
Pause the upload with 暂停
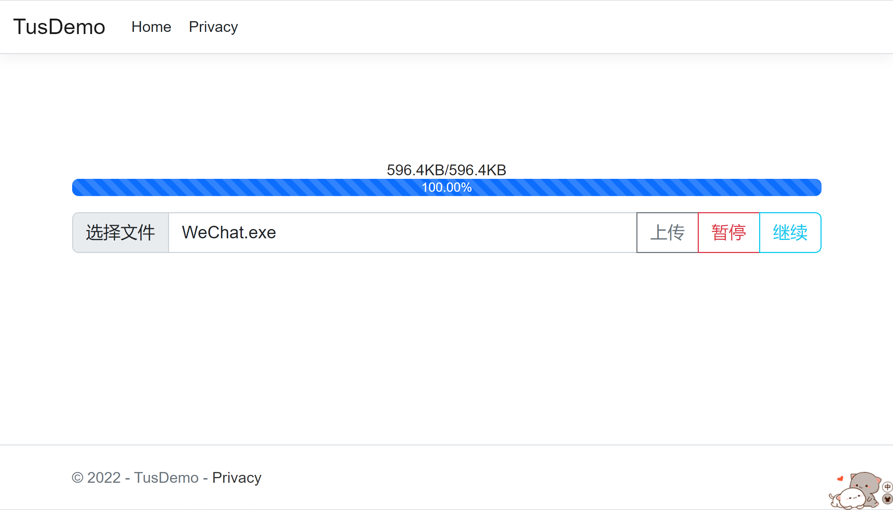point(729,233)
